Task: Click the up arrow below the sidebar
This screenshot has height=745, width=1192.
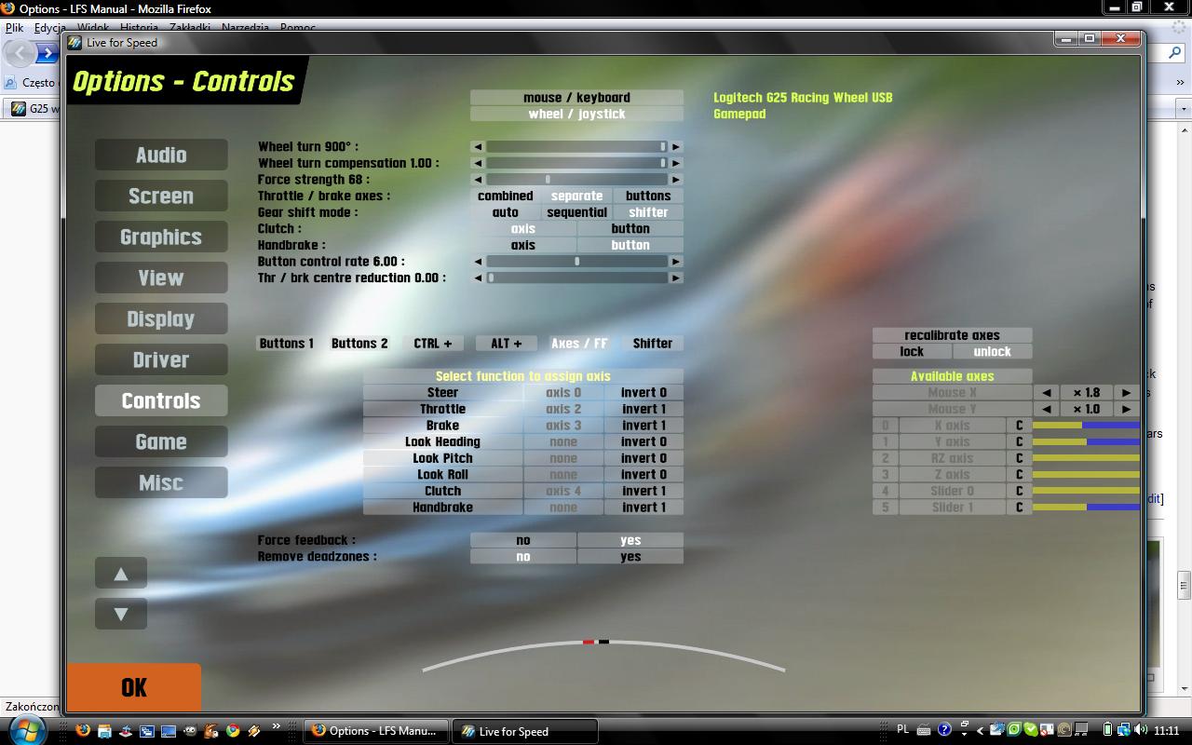Action: (121, 574)
